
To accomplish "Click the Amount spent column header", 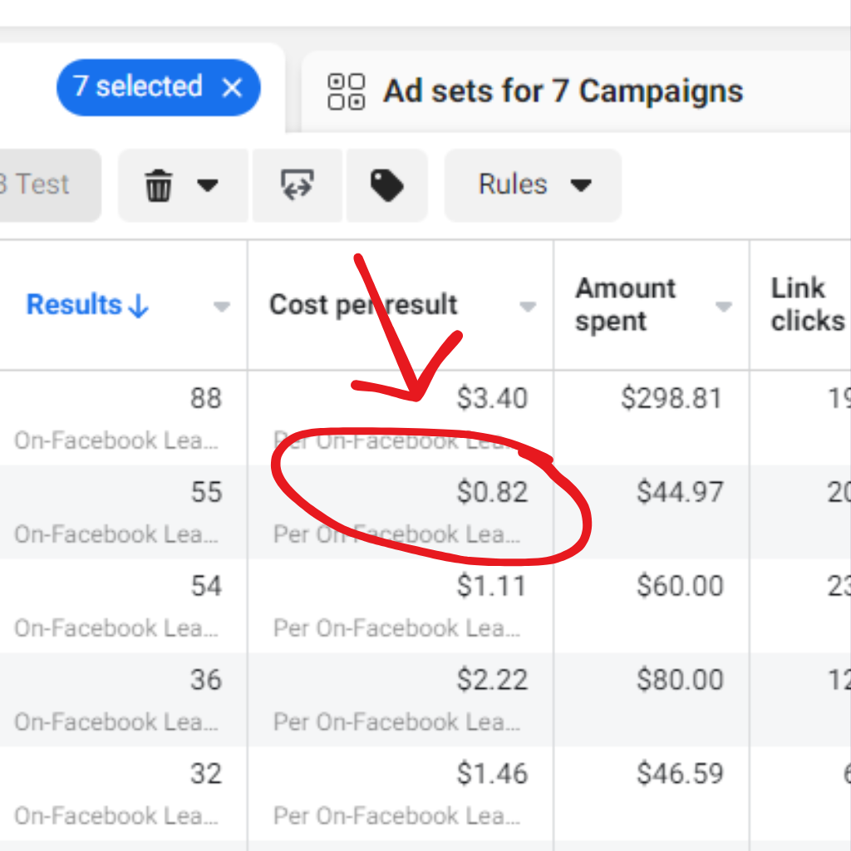I will pyautogui.click(x=625, y=305).
